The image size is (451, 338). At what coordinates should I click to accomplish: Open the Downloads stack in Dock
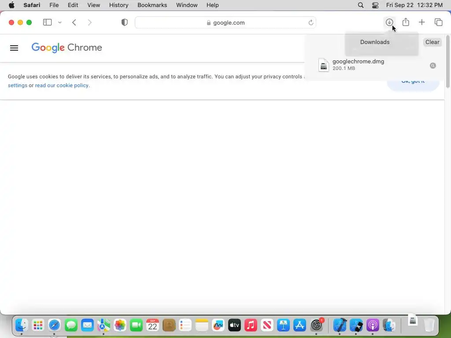[x=413, y=320]
